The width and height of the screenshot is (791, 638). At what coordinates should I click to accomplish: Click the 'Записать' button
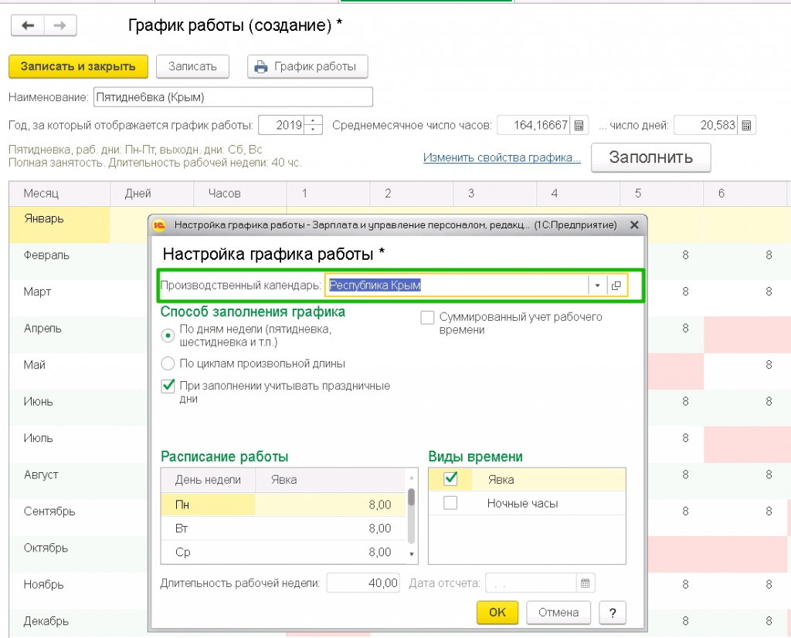click(x=192, y=66)
